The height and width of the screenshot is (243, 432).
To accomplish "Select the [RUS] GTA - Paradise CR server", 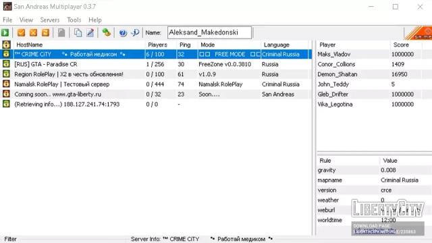I will tap(156, 64).
